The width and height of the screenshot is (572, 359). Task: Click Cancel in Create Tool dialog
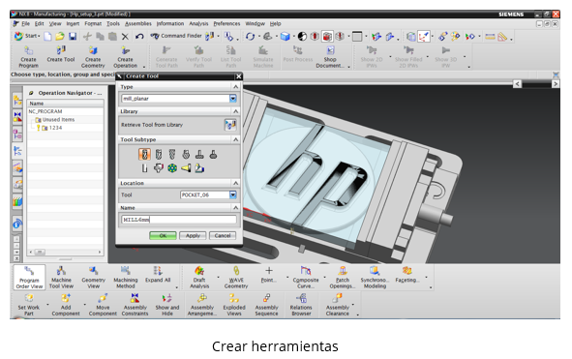[x=223, y=236]
